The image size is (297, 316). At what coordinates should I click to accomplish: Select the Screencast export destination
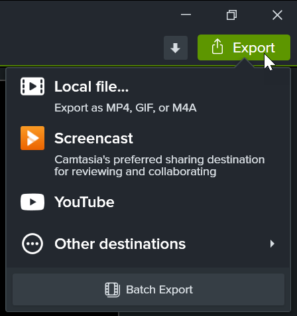click(x=148, y=151)
